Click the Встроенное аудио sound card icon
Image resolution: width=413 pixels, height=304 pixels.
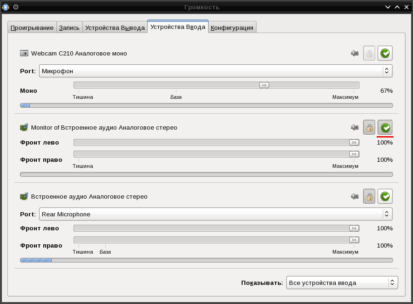24,197
